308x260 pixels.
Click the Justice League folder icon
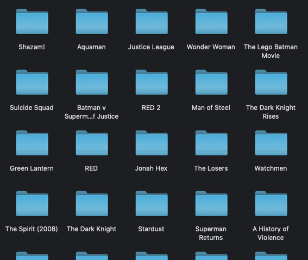[x=152, y=22]
